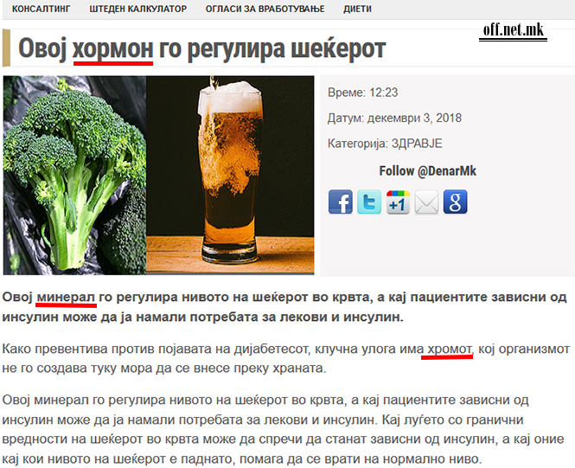Open the beer glass image
This screenshot has height=468, width=575.
(230, 176)
